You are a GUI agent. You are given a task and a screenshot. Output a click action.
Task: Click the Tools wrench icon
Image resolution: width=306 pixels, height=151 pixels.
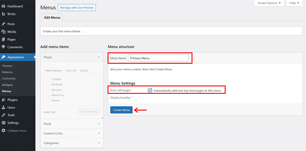(x=3, y=115)
